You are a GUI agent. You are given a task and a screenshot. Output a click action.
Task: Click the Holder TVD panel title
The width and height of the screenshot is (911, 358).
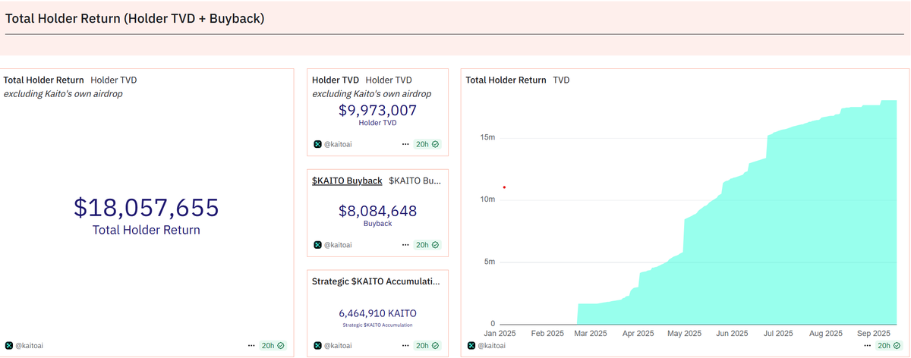336,80
